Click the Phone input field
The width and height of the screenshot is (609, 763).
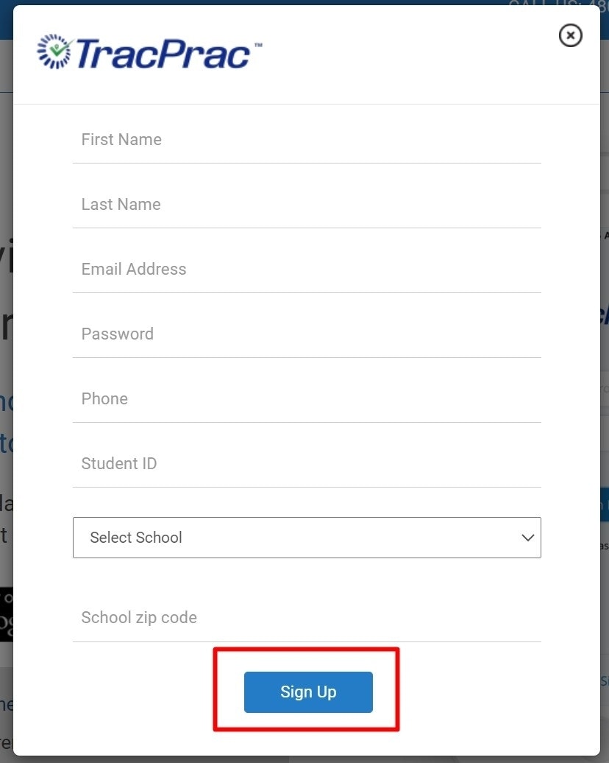pos(307,399)
